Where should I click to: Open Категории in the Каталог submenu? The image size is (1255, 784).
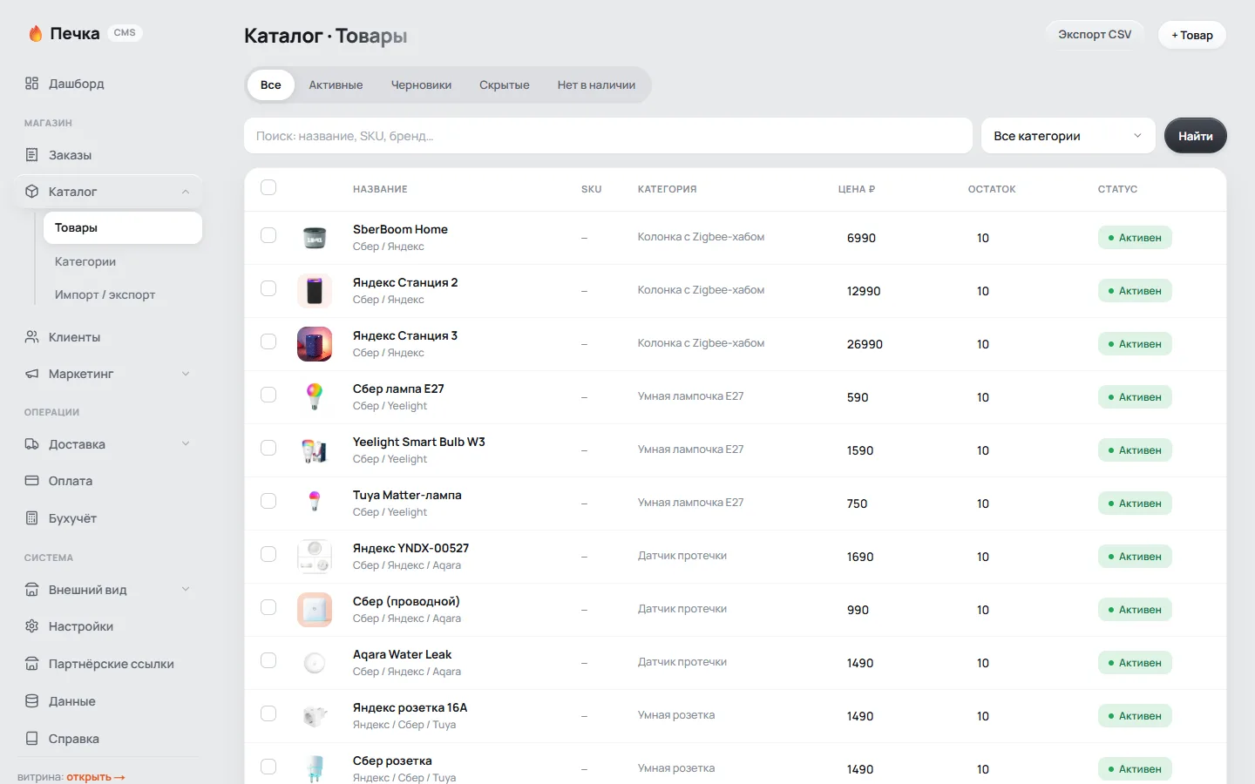[123, 261]
